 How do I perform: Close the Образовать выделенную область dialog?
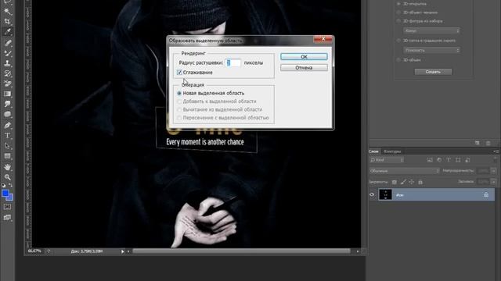323,39
